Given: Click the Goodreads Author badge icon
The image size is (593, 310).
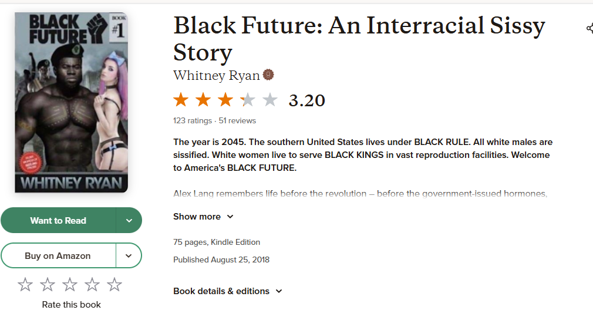Looking at the screenshot, I should pos(268,75).
